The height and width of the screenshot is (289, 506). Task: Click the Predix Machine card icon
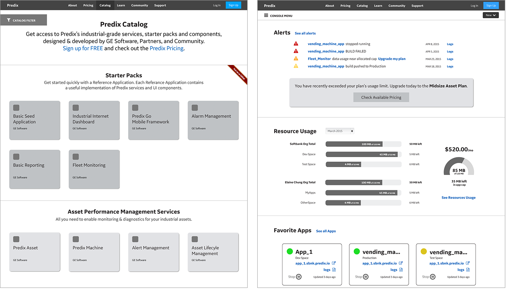[x=76, y=239]
